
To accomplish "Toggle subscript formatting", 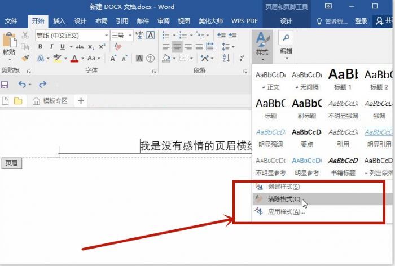I will pos(91,47).
